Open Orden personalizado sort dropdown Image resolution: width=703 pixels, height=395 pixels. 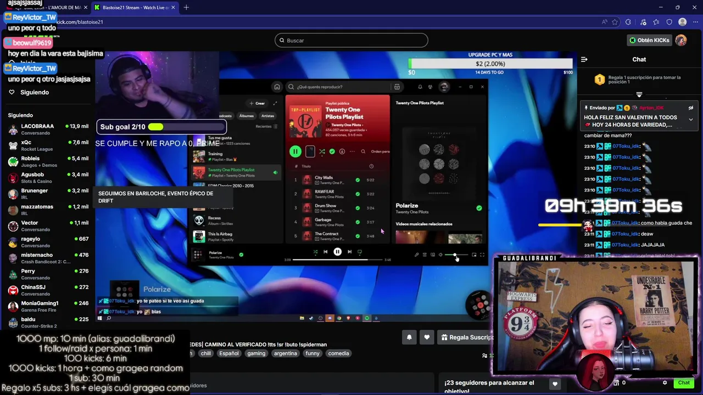(380, 151)
